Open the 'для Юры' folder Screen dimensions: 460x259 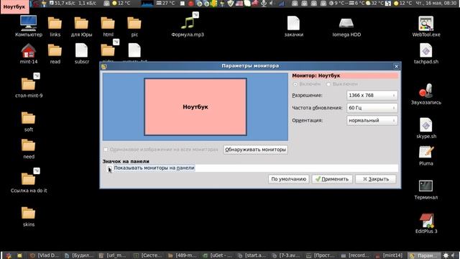tap(81, 24)
